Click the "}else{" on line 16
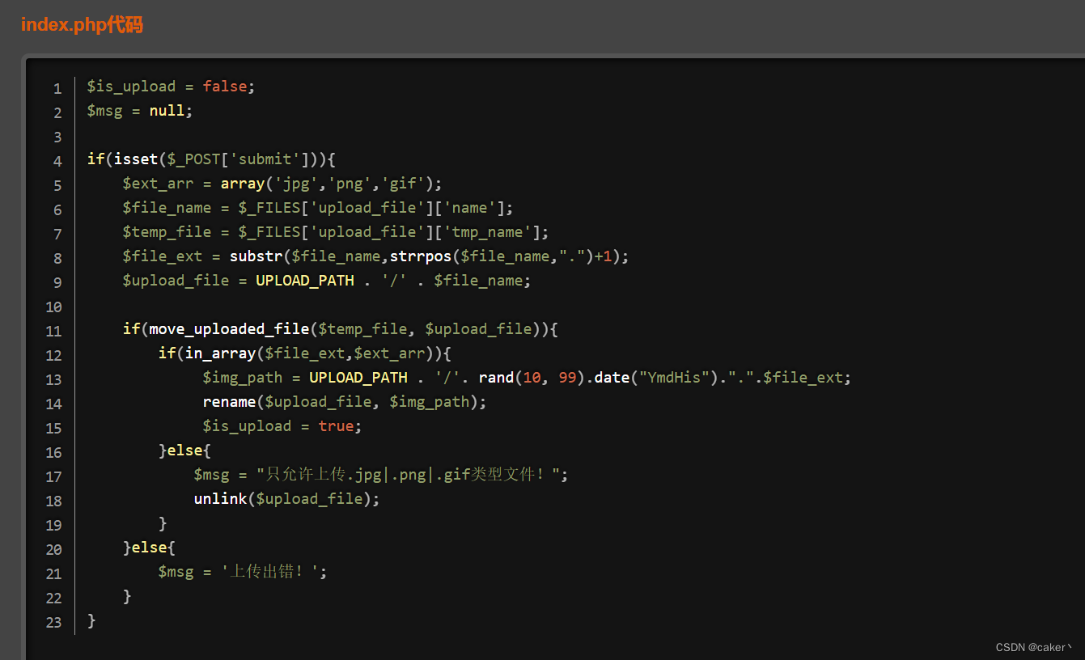 click(x=184, y=451)
